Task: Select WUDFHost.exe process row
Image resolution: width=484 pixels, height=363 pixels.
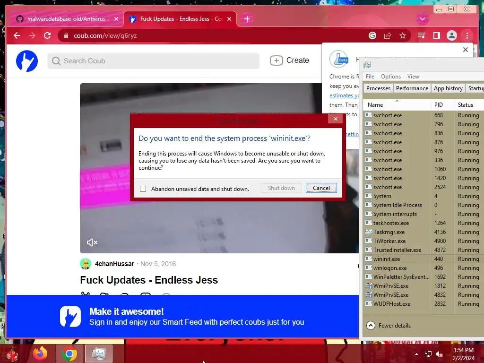Action: (423, 304)
